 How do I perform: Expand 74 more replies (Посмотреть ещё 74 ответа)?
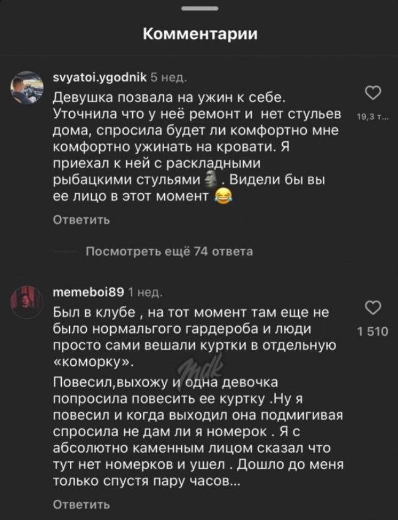(168, 251)
